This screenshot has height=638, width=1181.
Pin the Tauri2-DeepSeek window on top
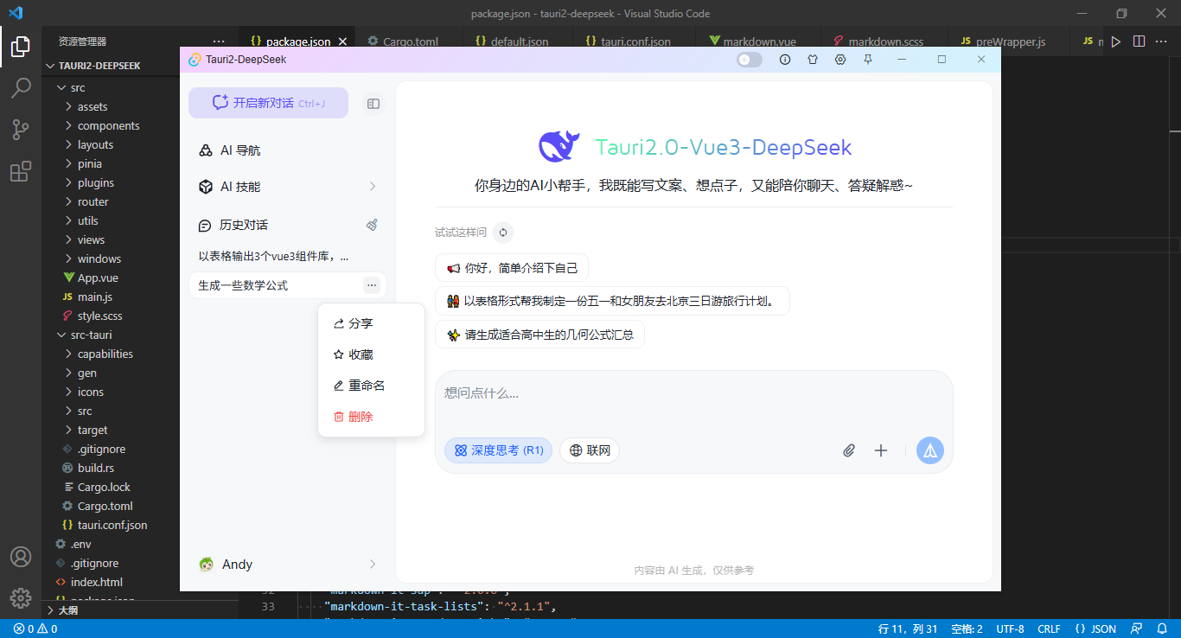(x=868, y=60)
